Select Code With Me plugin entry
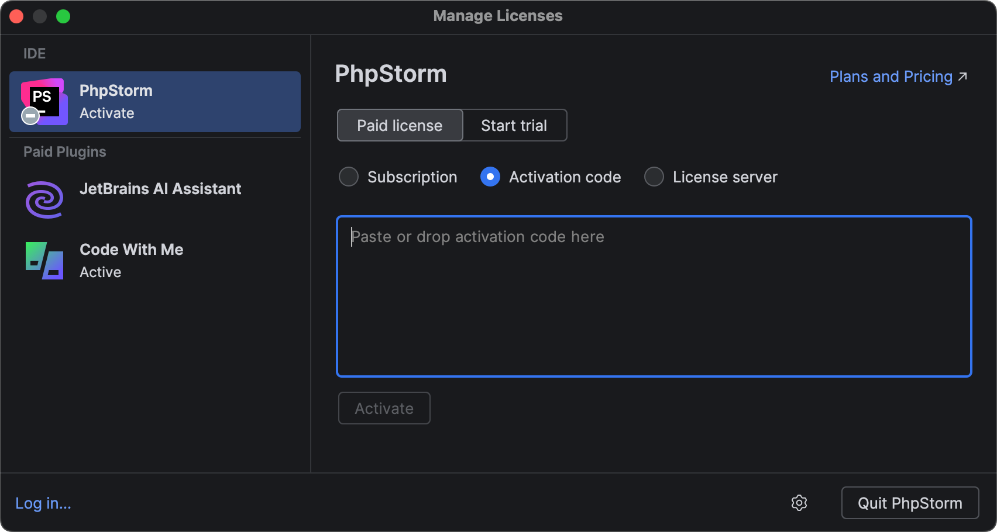This screenshot has height=532, width=997. (155, 261)
